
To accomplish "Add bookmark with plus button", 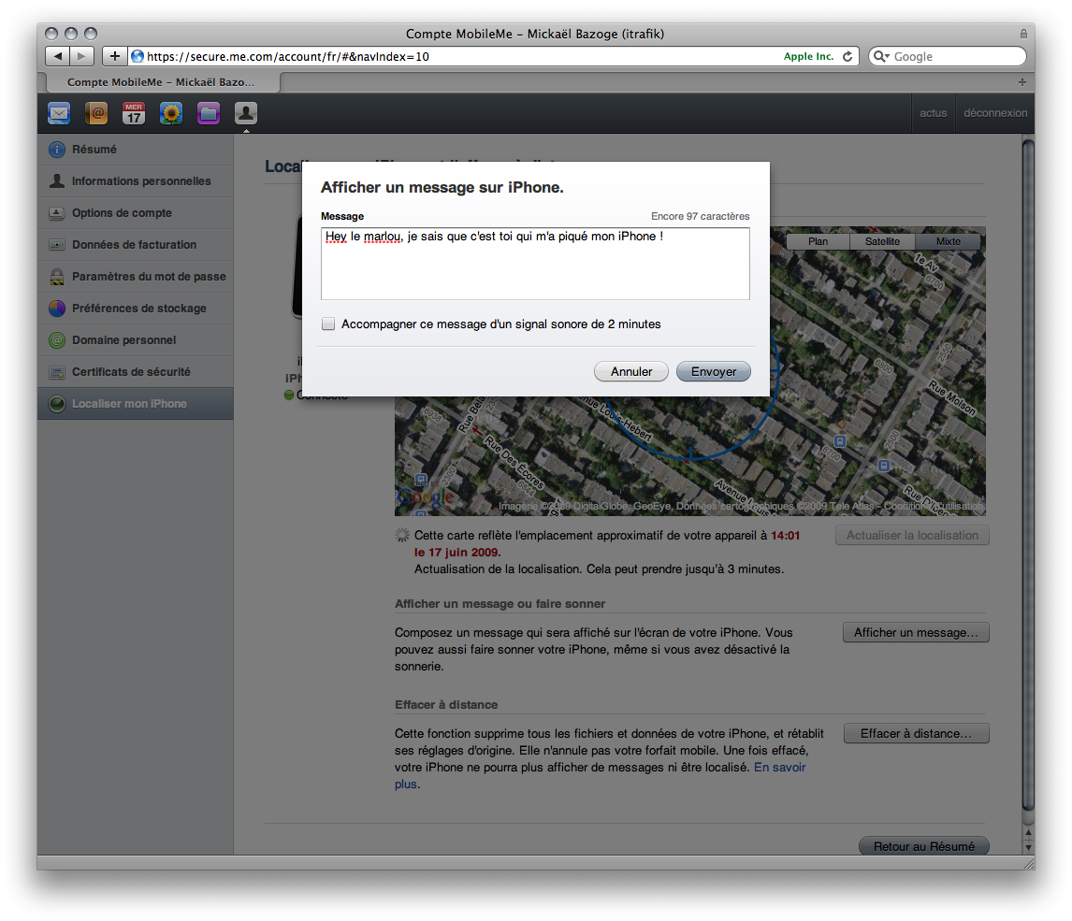I will pyautogui.click(x=115, y=56).
